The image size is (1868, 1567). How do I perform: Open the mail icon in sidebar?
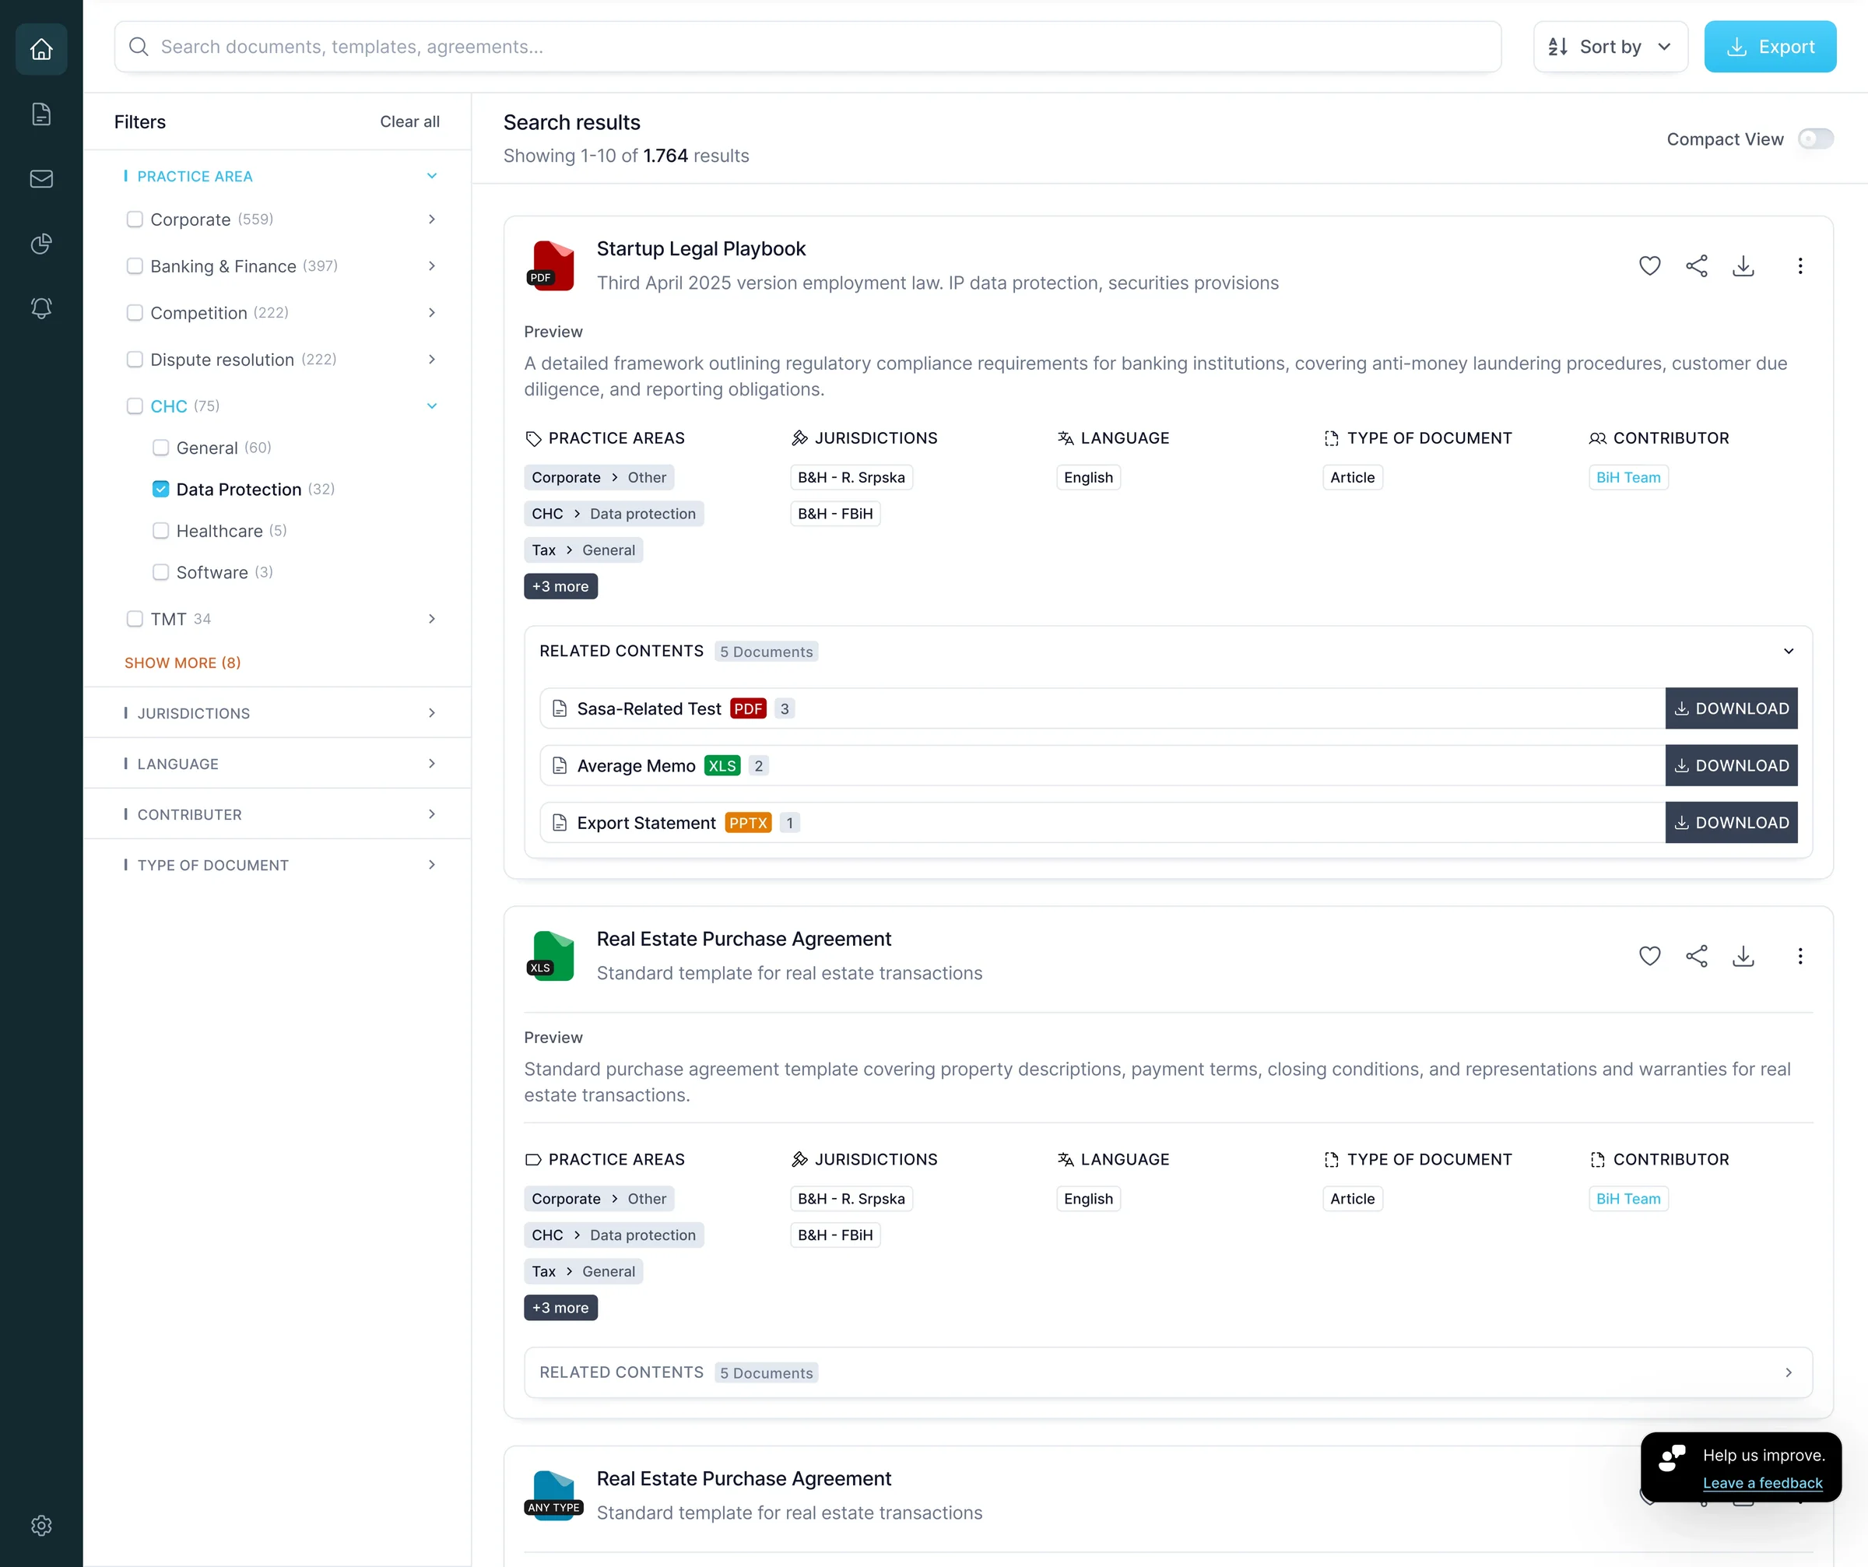[41, 179]
